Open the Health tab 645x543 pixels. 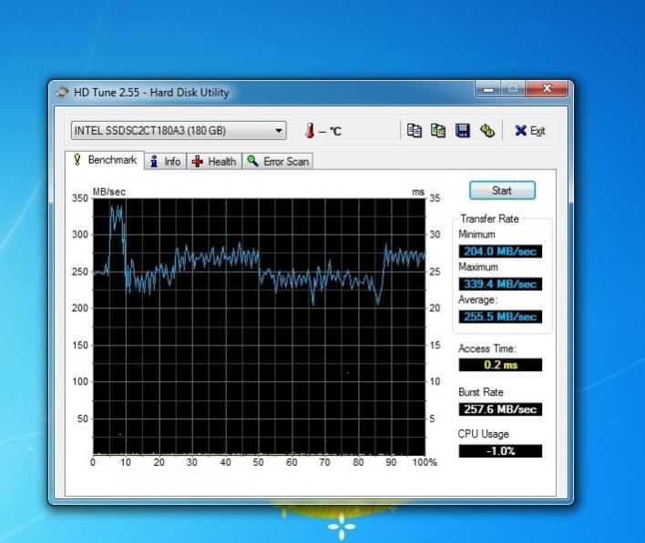click(x=214, y=161)
